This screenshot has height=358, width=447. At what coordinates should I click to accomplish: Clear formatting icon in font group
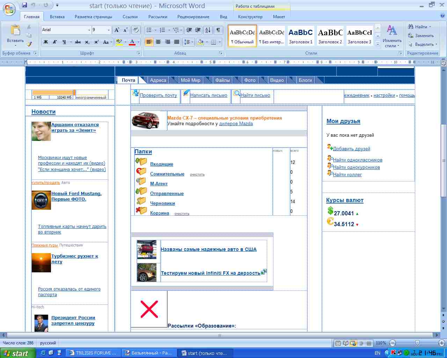(136, 30)
